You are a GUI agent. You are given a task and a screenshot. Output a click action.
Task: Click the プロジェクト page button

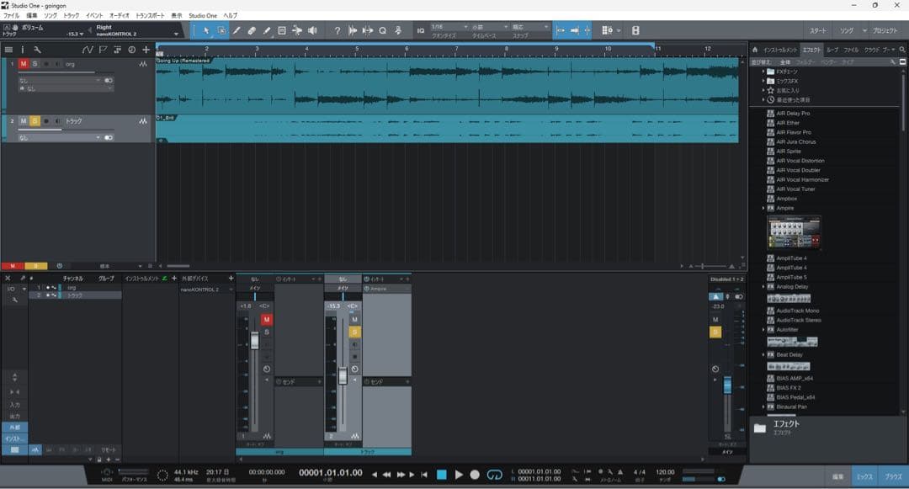(x=885, y=30)
